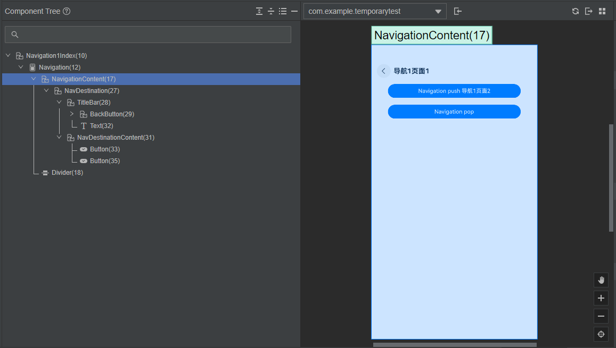Click the export icon next to process dropdown
This screenshot has height=348, width=616.
tap(458, 11)
